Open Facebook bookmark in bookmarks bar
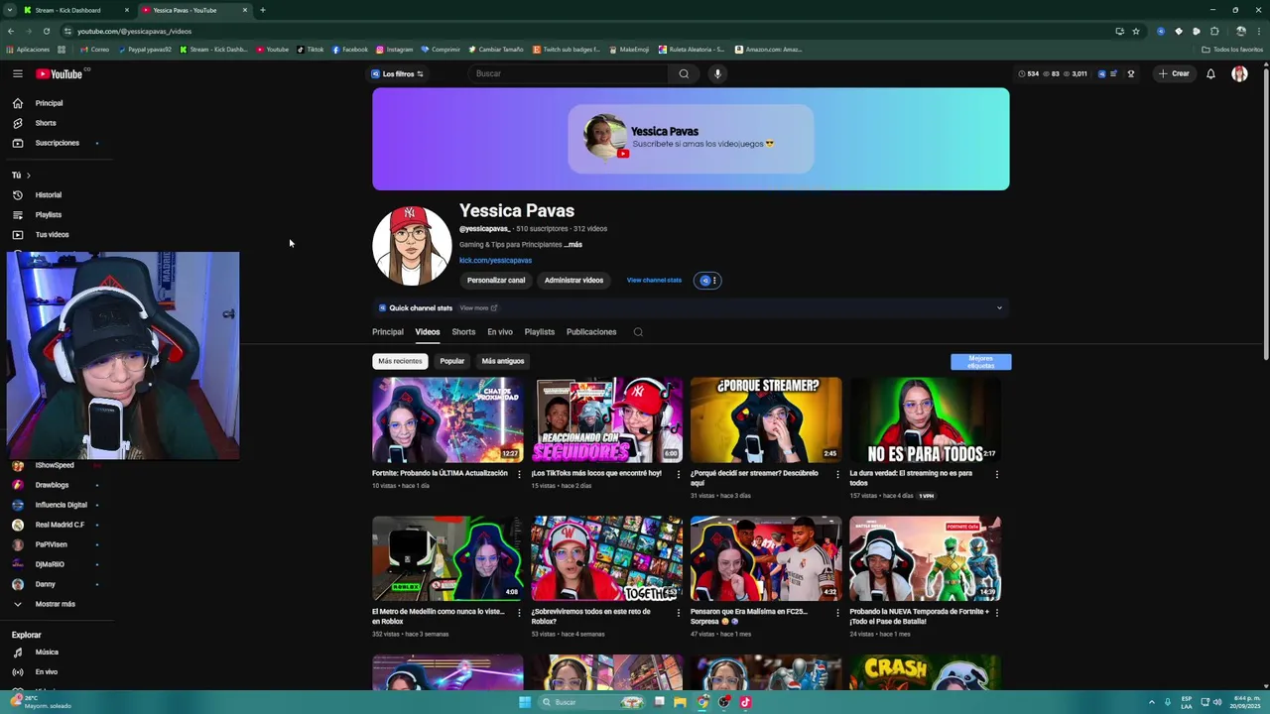 pos(350,50)
